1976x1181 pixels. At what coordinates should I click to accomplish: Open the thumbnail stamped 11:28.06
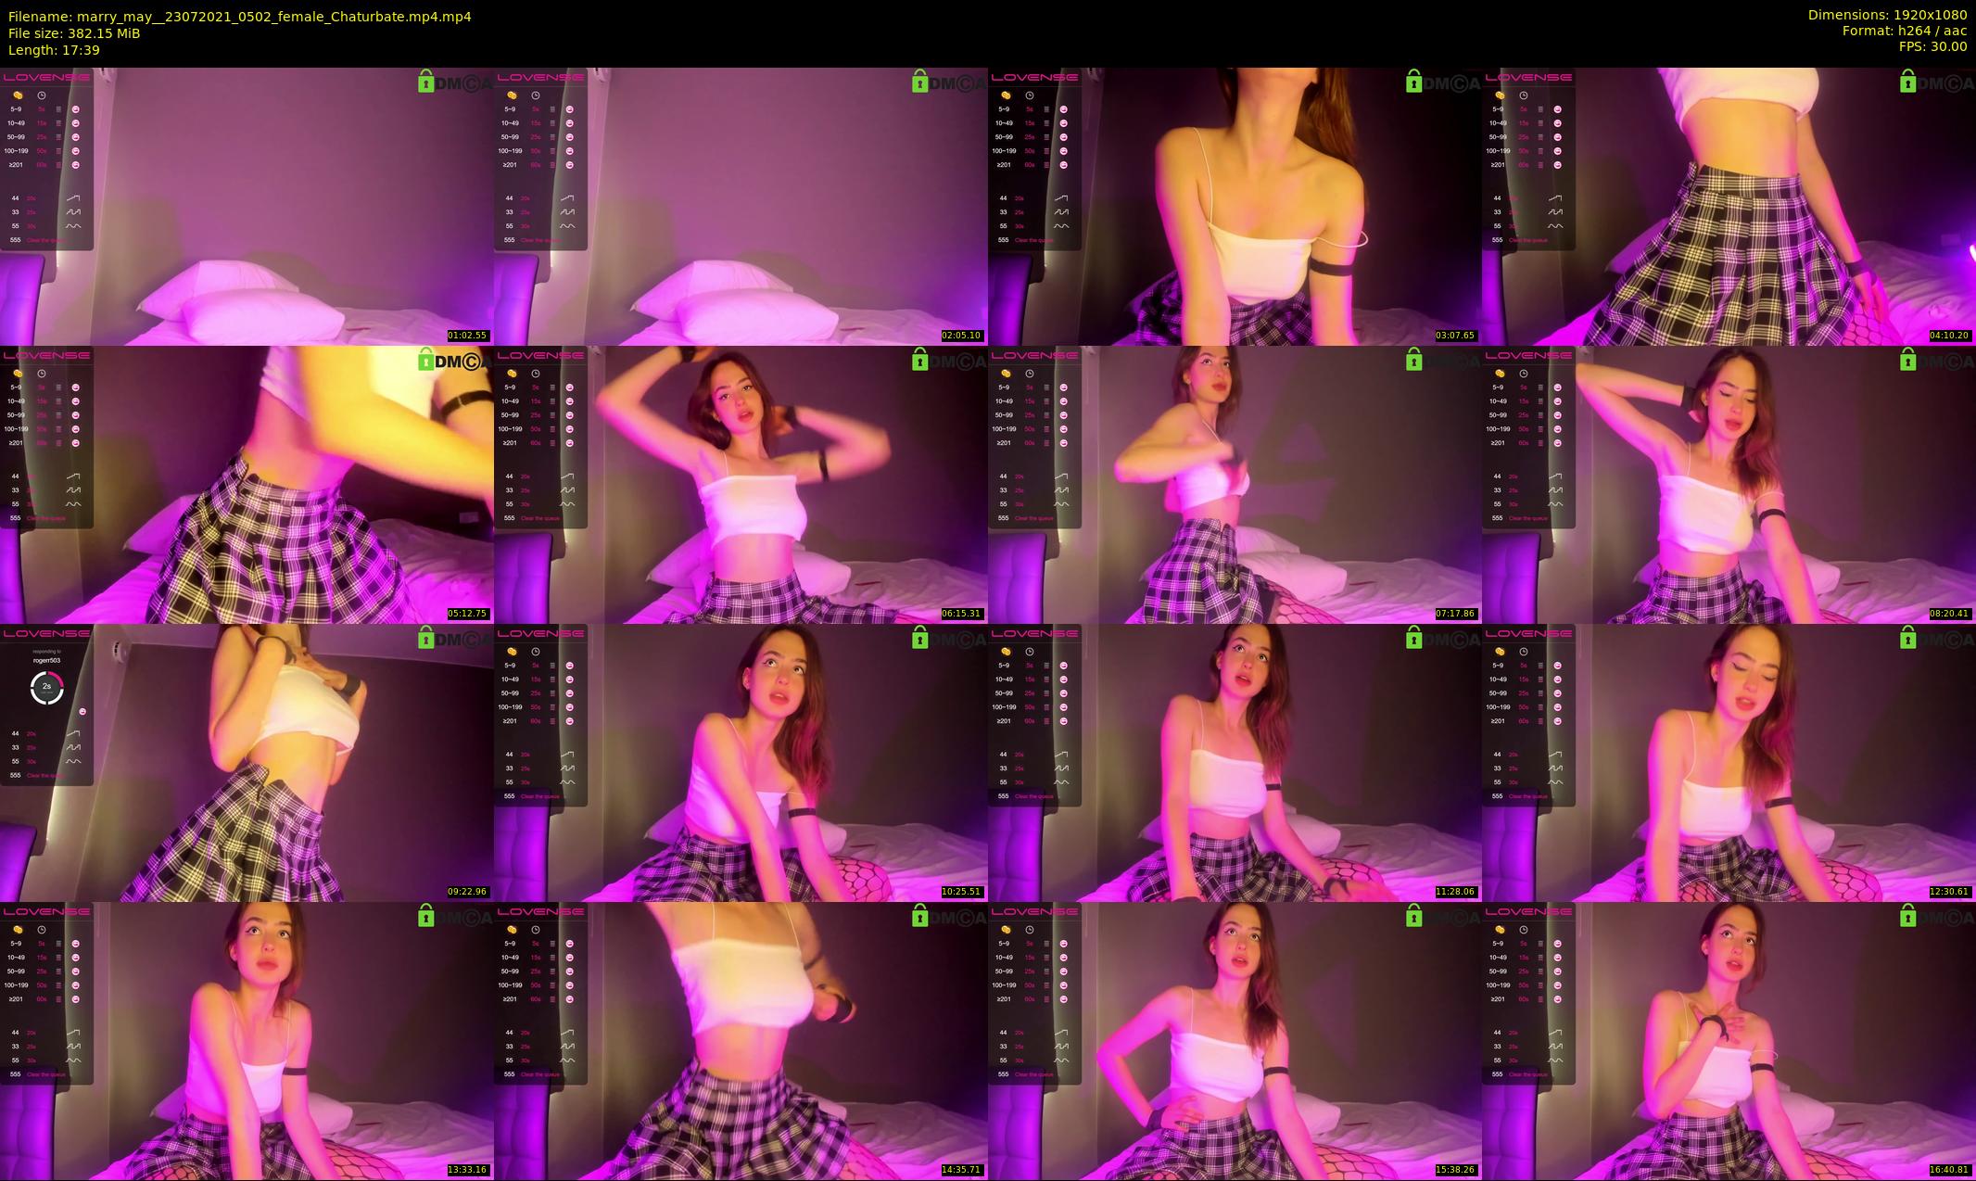click(1235, 763)
